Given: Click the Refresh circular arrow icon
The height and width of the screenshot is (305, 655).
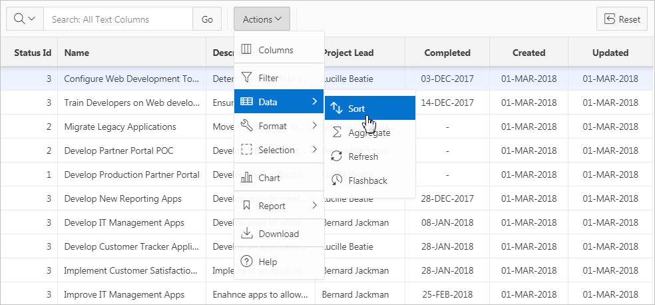Looking at the screenshot, I should [x=337, y=156].
